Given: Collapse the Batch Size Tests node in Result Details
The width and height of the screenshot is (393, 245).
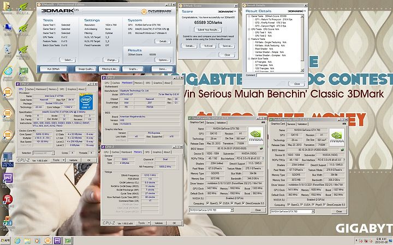Looking at the screenshot, I should tap(249, 58).
